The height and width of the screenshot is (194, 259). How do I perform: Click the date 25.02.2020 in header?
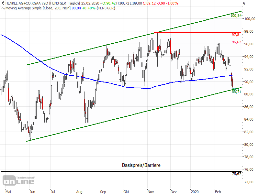point(90,3)
